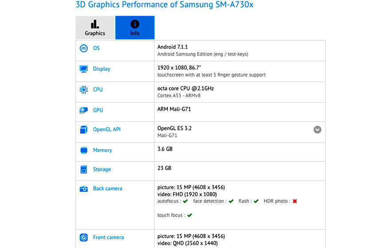Click the face detection green checkmark
This screenshot has width=372, height=248.
(x=231, y=201)
